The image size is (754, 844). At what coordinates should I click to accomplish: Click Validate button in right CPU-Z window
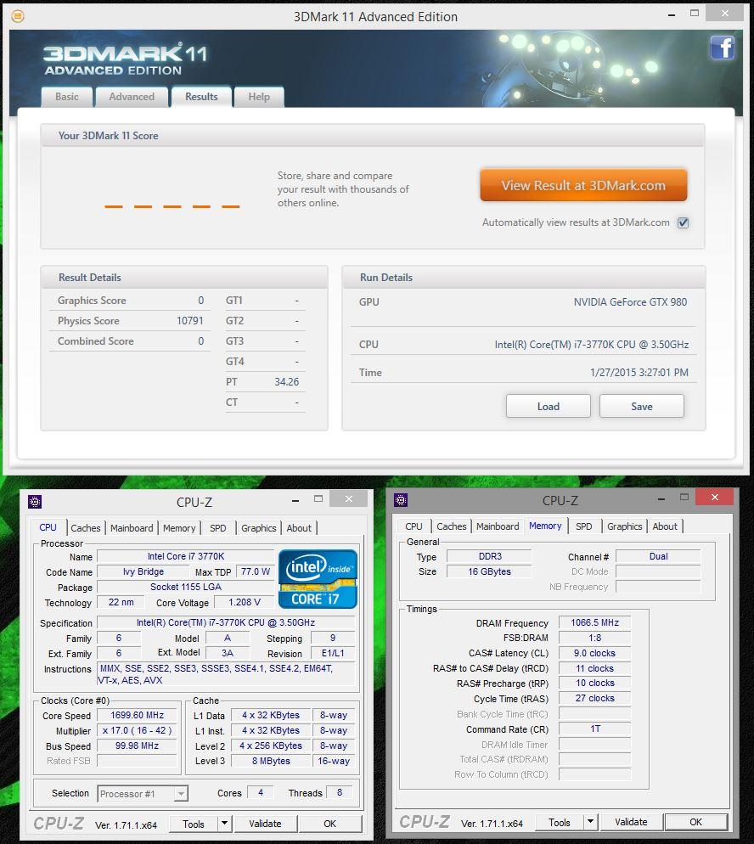click(631, 822)
